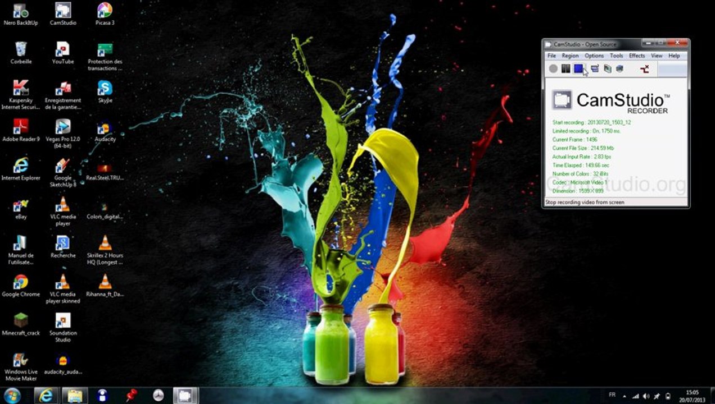Select the Kaspersky Internet Security icon
Image resolution: width=715 pixels, height=404 pixels.
21,94
